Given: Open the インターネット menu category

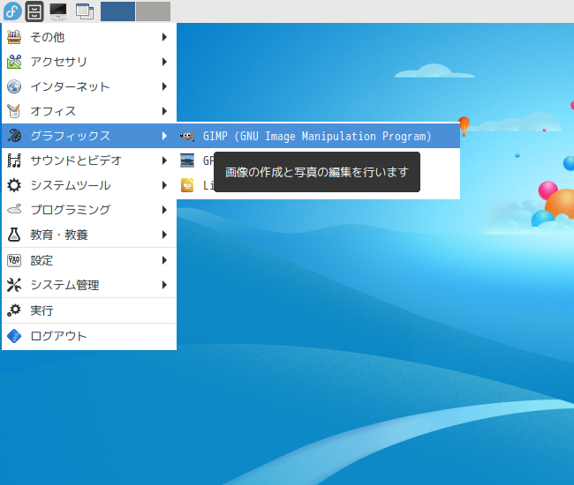Looking at the screenshot, I should 89,86.
